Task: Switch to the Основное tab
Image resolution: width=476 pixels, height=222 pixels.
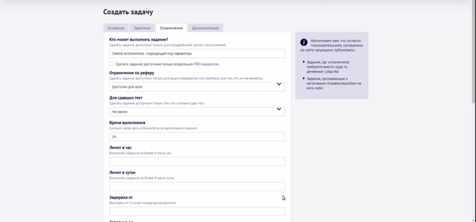Action: tap(116, 28)
